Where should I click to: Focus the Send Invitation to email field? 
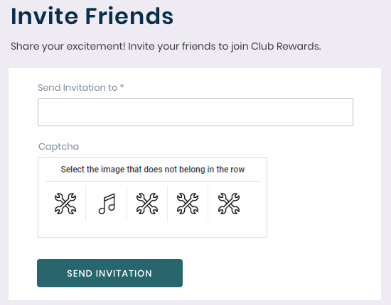pyautogui.click(x=195, y=112)
